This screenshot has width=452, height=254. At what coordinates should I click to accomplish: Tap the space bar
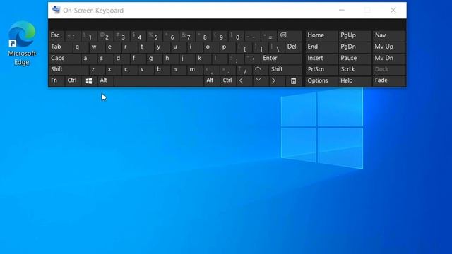coord(159,81)
